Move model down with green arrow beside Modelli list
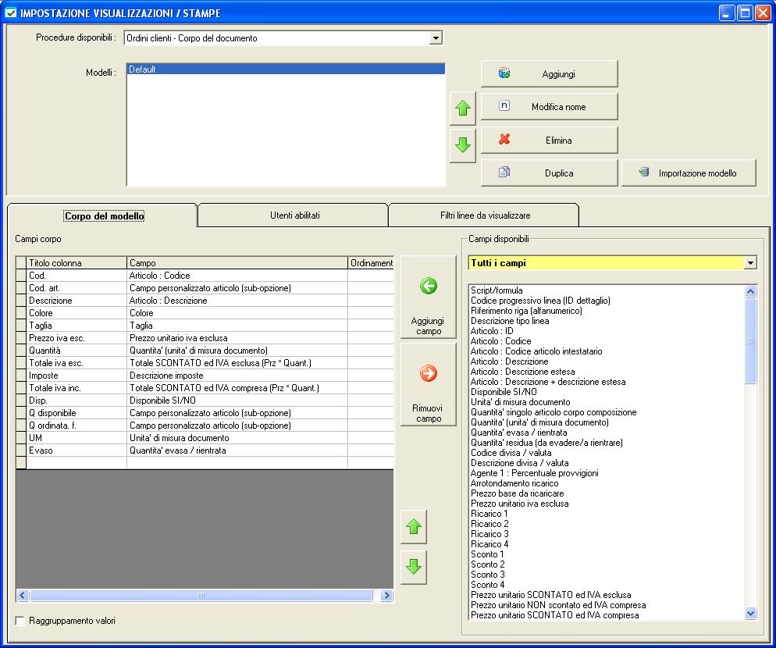The image size is (776, 648). tap(463, 144)
